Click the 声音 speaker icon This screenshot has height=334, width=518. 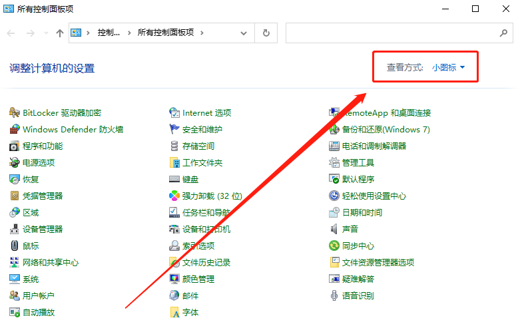click(x=334, y=230)
